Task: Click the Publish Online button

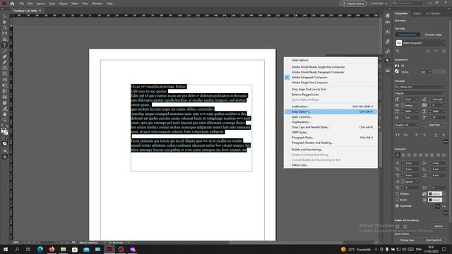Action: pyautogui.click(x=353, y=4)
